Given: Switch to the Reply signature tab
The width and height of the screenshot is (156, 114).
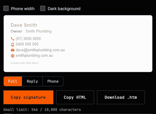Looking at the screenshot, I should [x=32, y=81].
